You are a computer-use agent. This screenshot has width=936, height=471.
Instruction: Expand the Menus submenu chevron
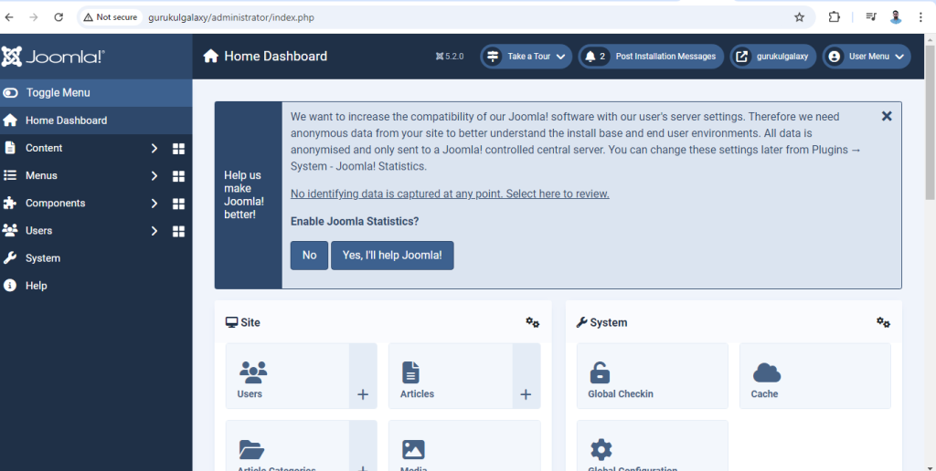154,176
